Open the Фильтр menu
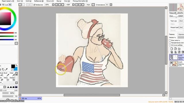Viewport: 184px width, 103px height. 50,1
